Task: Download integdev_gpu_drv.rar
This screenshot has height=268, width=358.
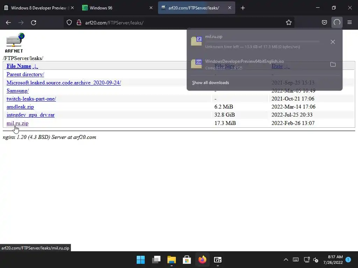Action: (31, 115)
